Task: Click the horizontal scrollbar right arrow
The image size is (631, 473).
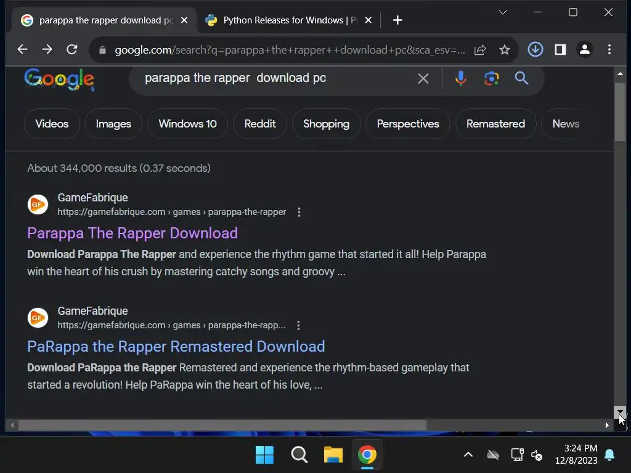Action: pyautogui.click(x=607, y=425)
